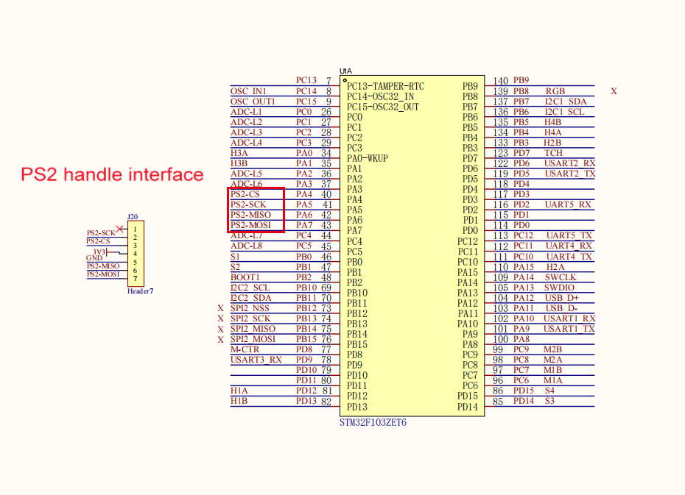This screenshot has height=495, width=685.
Task: Click the GND label on J20
Action: pyautogui.click(x=94, y=257)
